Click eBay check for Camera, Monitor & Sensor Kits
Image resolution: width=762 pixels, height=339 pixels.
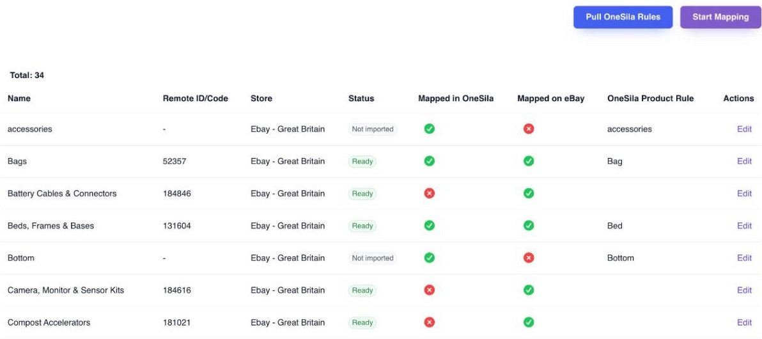529,290
